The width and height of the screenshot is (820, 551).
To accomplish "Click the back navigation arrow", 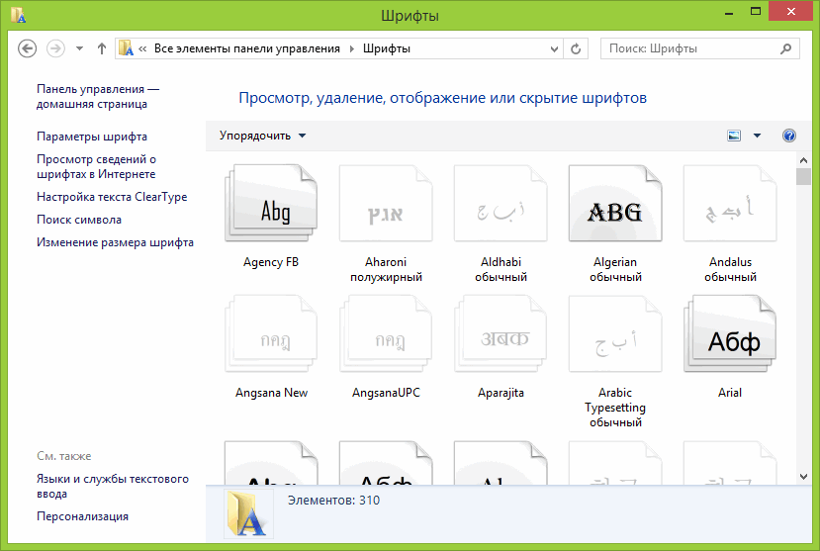I will point(28,48).
